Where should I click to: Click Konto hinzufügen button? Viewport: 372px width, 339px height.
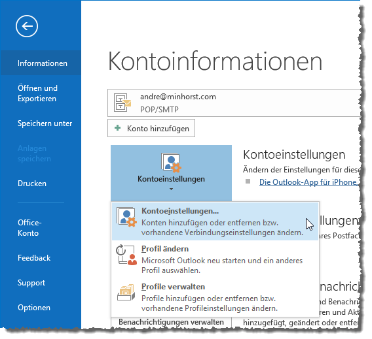pyautogui.click(x=151, y=128)
